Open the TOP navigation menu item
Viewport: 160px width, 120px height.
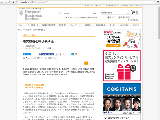[21, 25]
